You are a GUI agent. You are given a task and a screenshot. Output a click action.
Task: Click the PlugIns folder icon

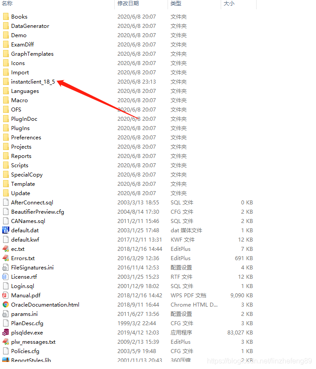tap(6, 128)
